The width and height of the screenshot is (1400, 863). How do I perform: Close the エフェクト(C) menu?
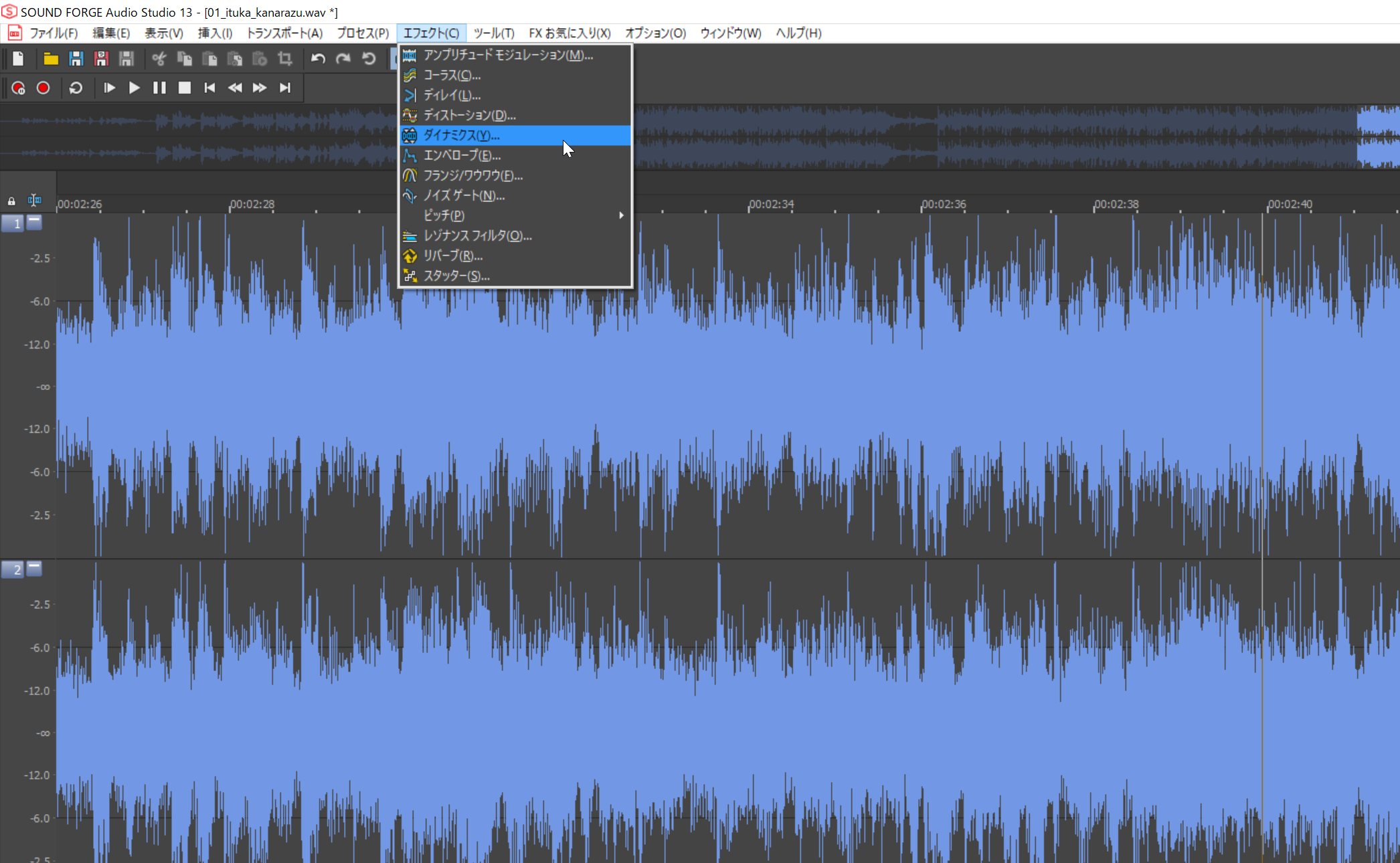click(431, 33)
